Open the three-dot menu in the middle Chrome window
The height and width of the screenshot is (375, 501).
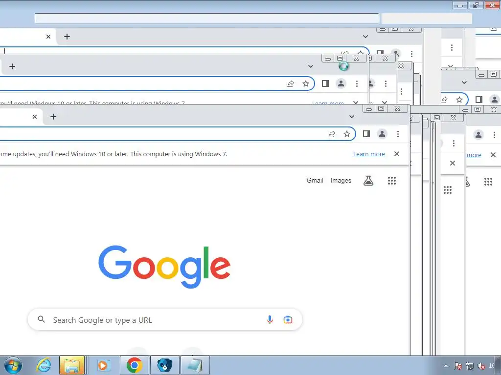coord(357,83)
